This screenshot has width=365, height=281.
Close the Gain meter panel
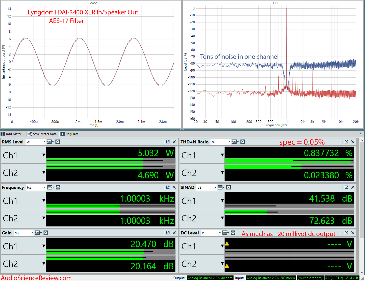(x=174, y=233)
